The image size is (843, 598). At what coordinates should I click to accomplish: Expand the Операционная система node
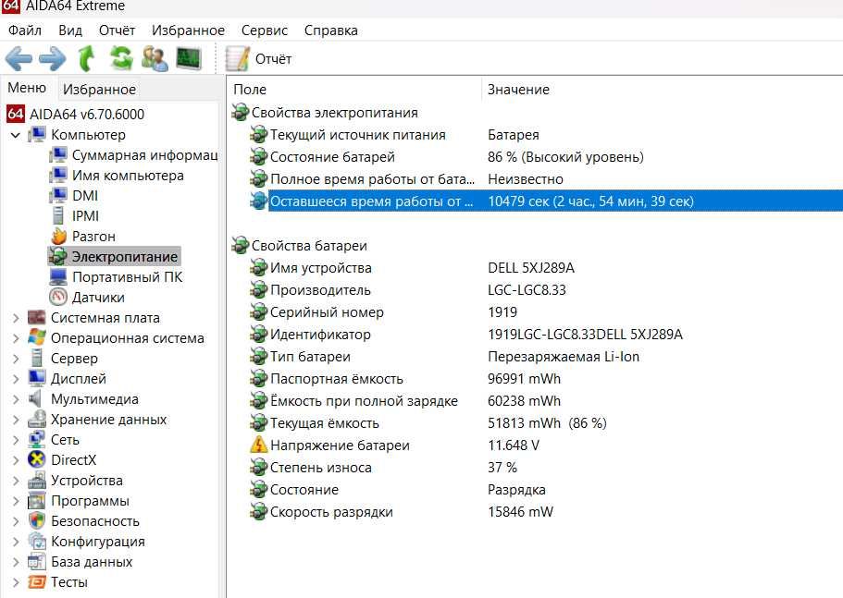(x=16, y=338)
